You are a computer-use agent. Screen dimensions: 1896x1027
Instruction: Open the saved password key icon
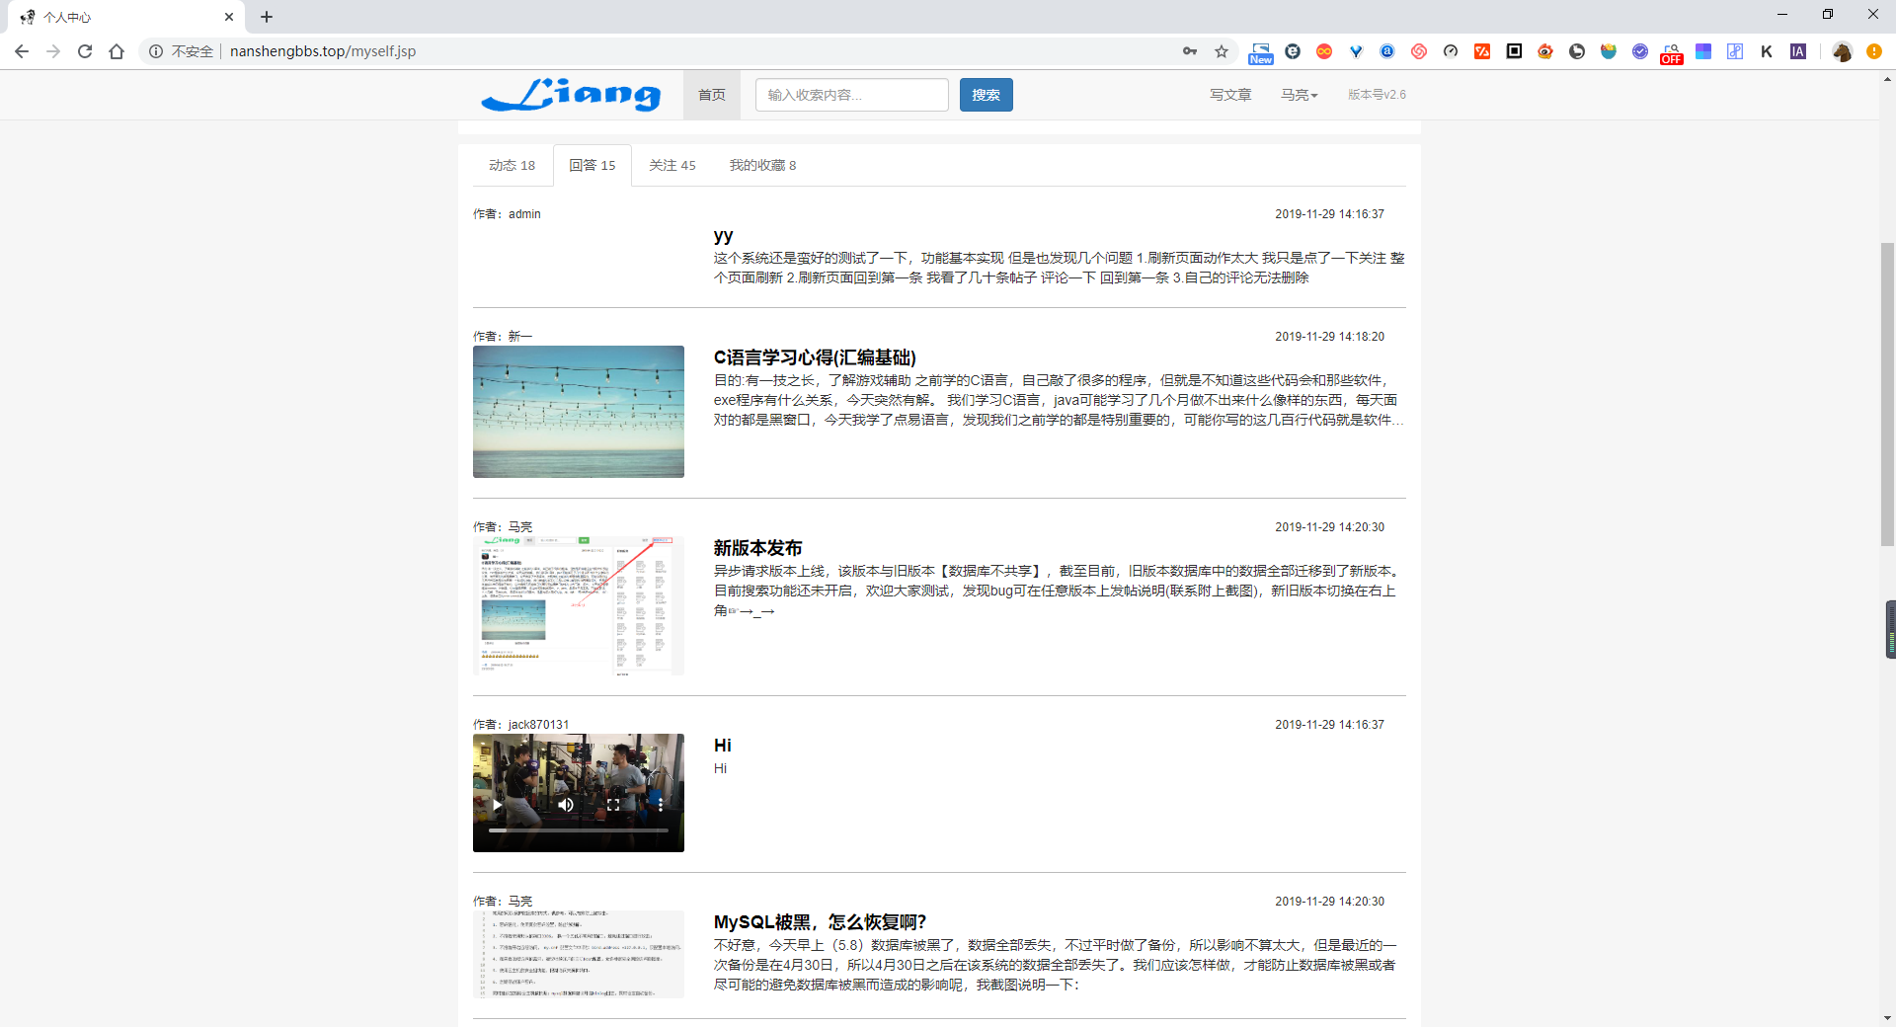click(x=1190, y=51)
